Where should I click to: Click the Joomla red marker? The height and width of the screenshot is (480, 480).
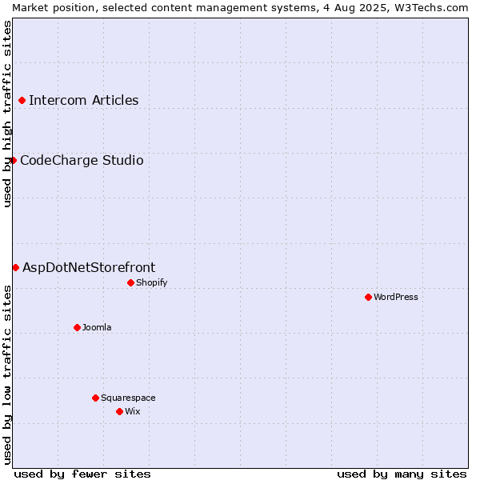(x=77, y=327)
